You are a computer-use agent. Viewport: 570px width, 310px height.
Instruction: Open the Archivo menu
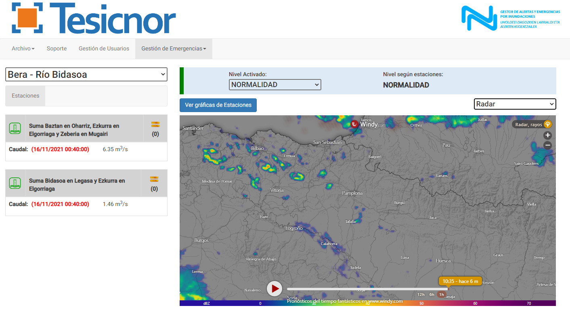23,48
